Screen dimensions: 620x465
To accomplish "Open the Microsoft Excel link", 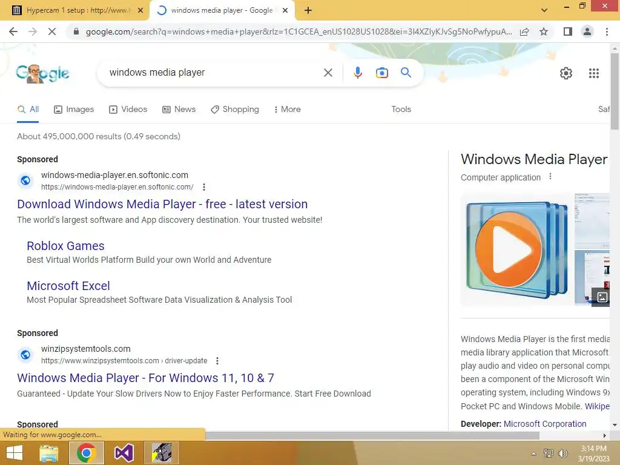I will (68, 286).
